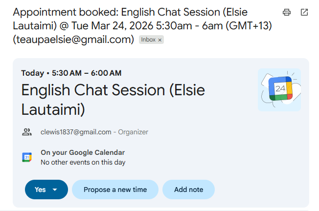Click the Inbox label chip
Image resolution: width=319 pixels, height=211 pixels.
[x=148, y=40]
